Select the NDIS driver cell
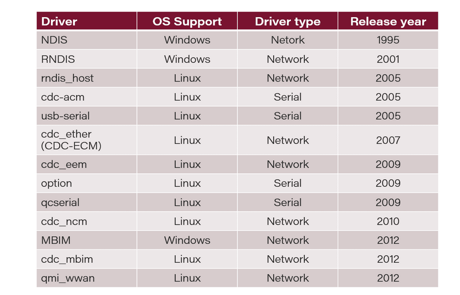 click(53, 40)
